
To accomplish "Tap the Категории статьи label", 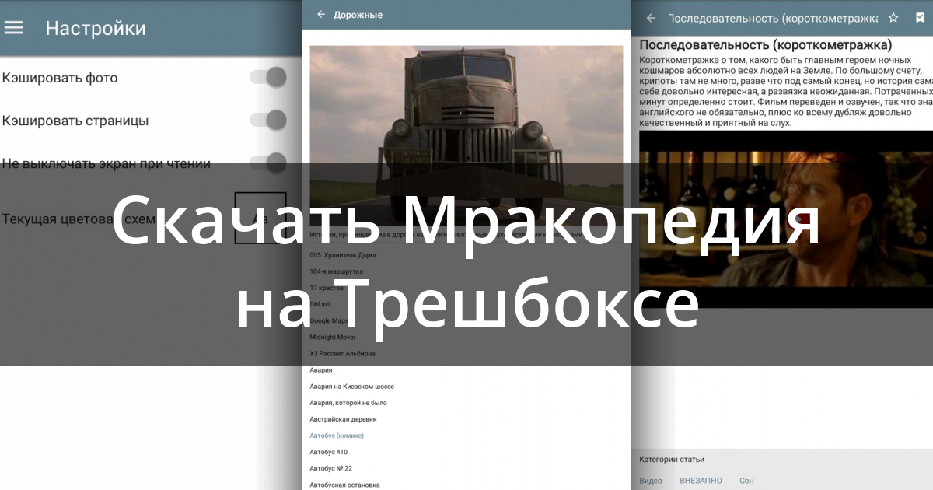I will tap(672, 460).
